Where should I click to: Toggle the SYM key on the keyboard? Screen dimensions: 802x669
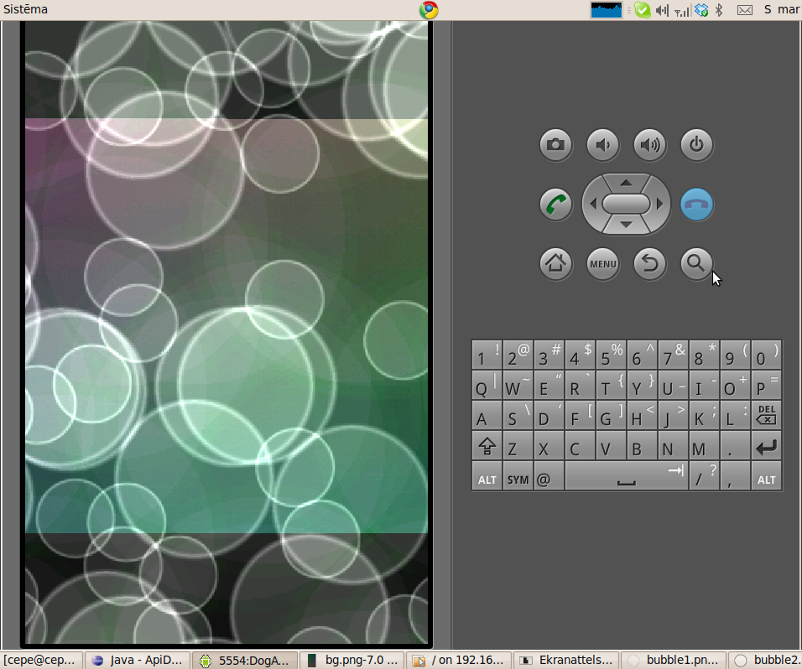pyautogui.click(x=517, y=477)
